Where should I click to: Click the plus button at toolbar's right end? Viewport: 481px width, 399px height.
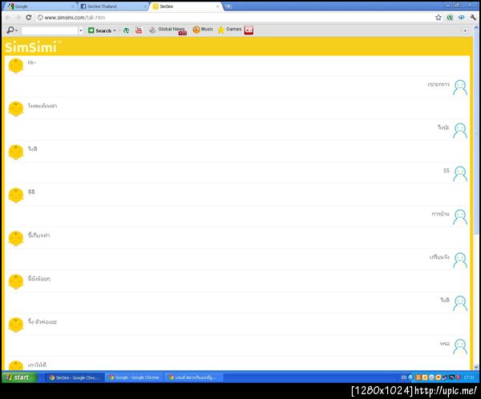click(x=465, y=30)
